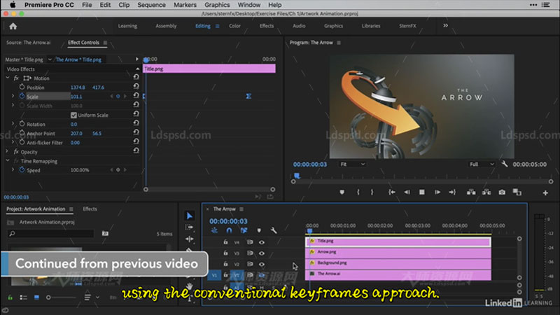Image resolution: width=560 pixels, height=315 pixels.
Task: Click the Scale value 101.1
Action: [76, 97]
